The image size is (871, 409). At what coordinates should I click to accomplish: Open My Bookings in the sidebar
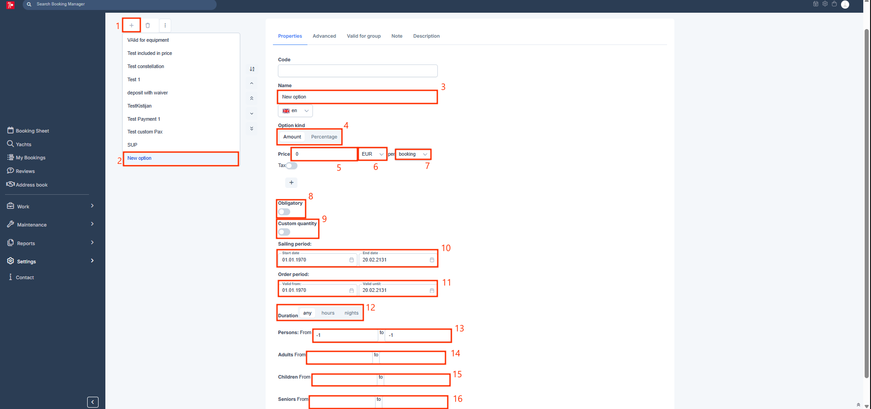26,158
